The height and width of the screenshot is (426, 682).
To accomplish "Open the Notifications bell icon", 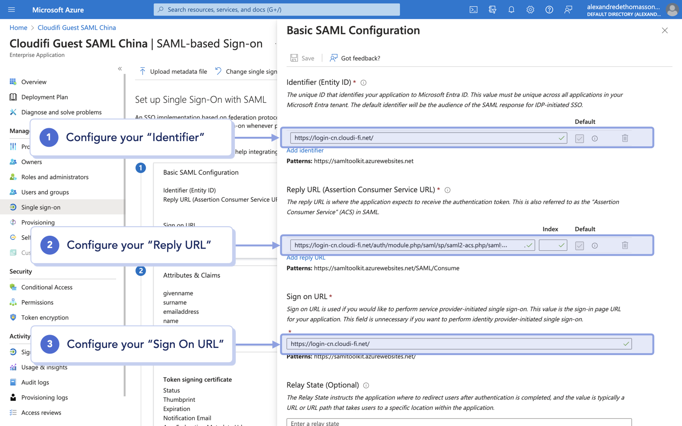I will click(511, 9).
